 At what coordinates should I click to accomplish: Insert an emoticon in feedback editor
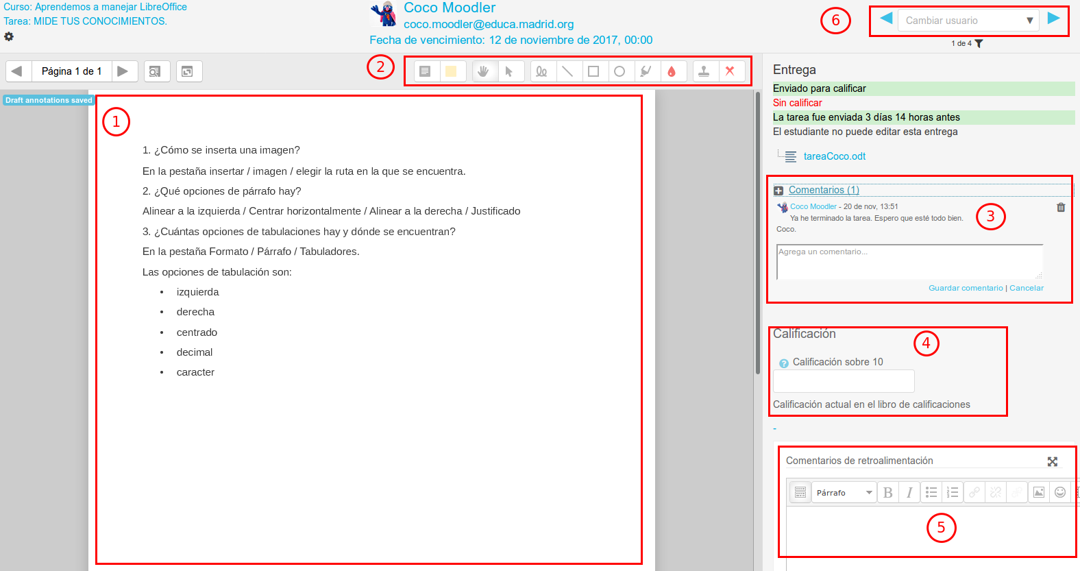tap(1060, 492)
